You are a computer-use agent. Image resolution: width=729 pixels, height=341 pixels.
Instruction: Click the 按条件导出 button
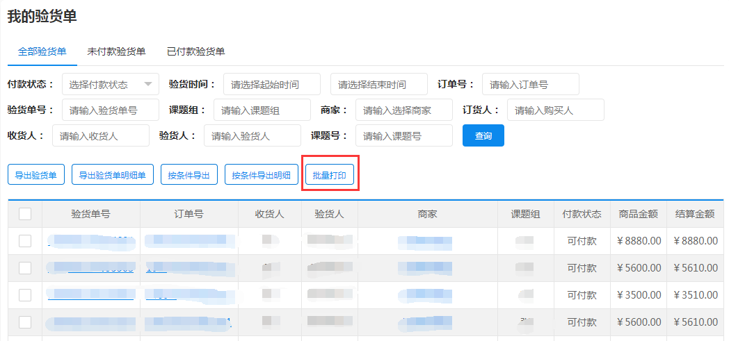[189, 175]
